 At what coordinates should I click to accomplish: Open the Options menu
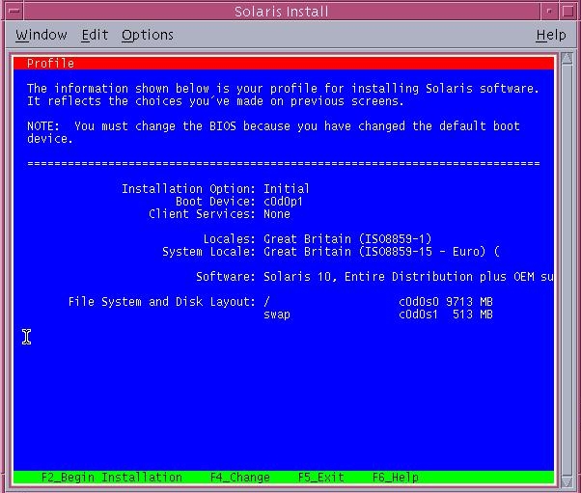(148, 35)
